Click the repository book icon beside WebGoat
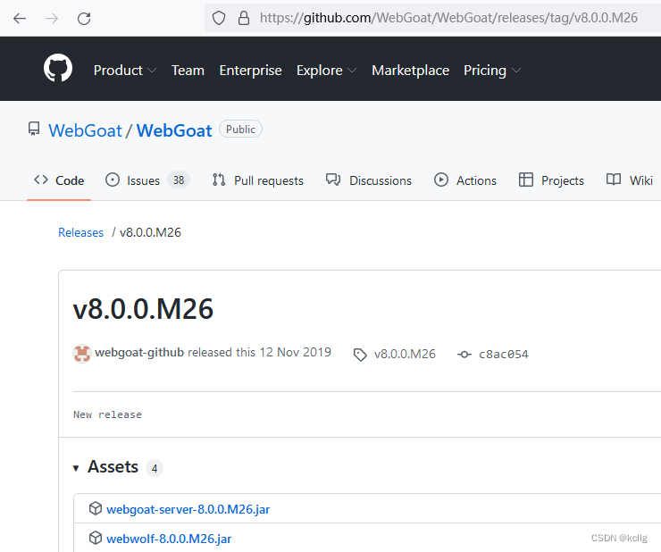Viewport: 661px width, 552px height. coord(34,129)
